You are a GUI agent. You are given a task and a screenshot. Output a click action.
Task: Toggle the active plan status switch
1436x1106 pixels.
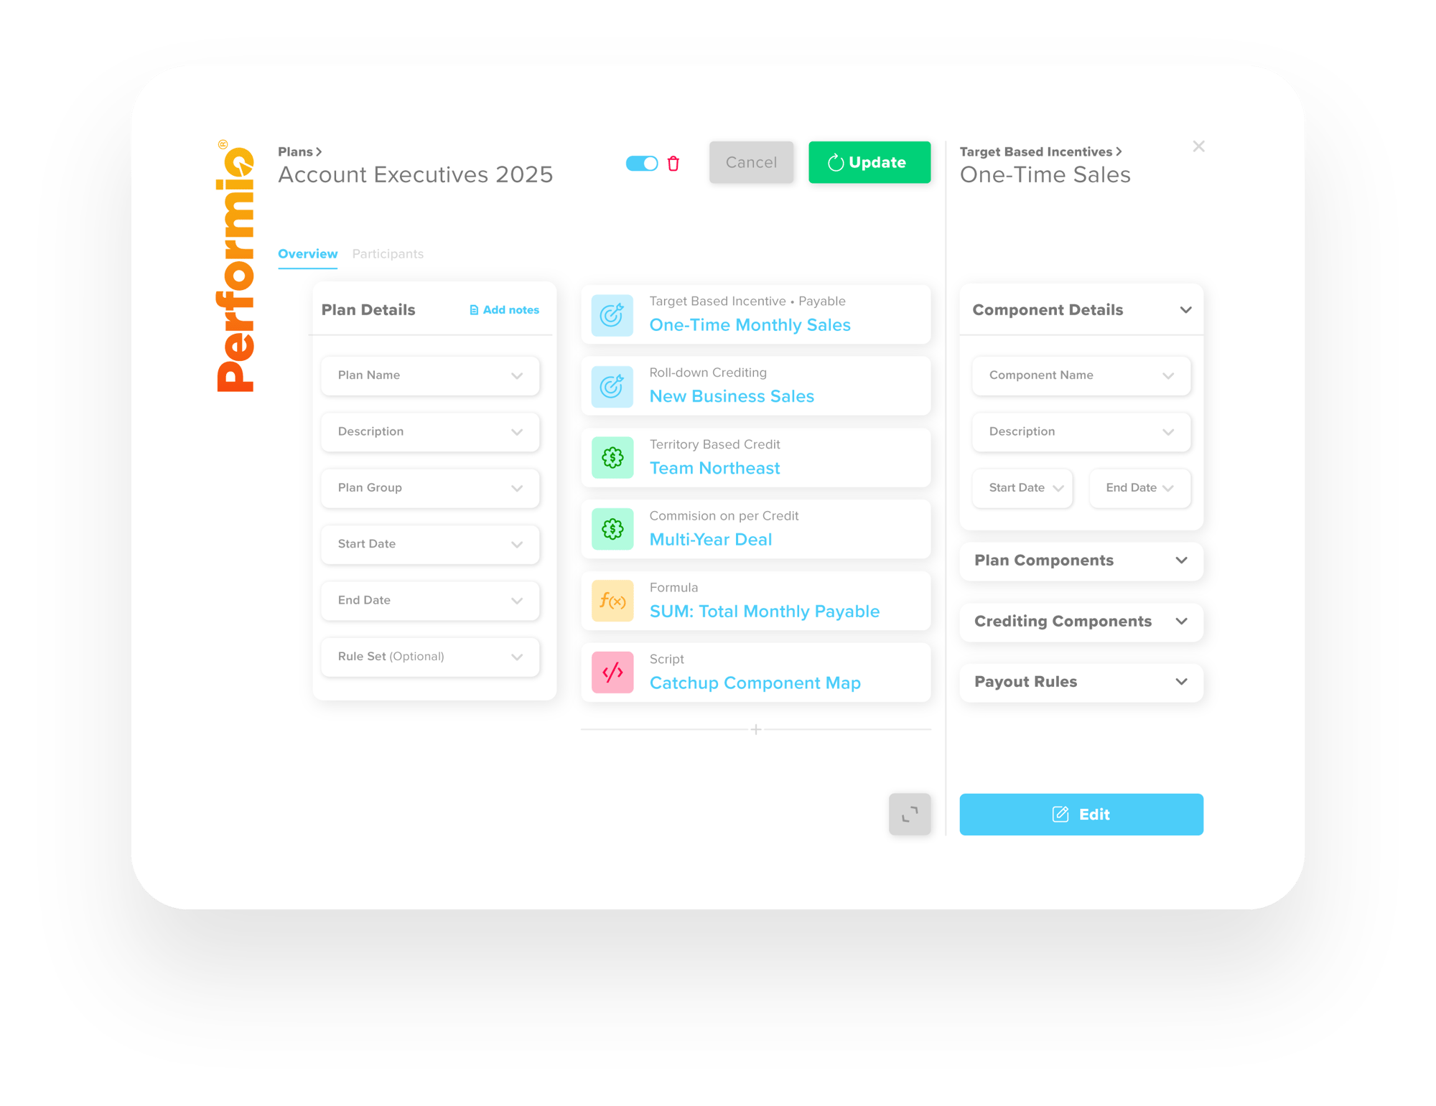640,163
